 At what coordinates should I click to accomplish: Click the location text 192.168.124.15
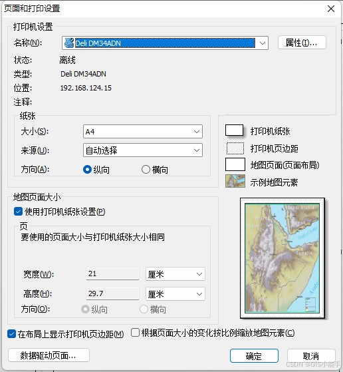(86, 88)
